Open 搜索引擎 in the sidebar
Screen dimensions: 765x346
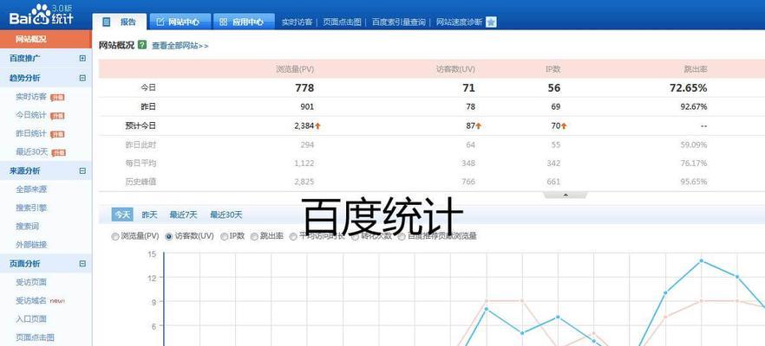[x=31, y=208]
